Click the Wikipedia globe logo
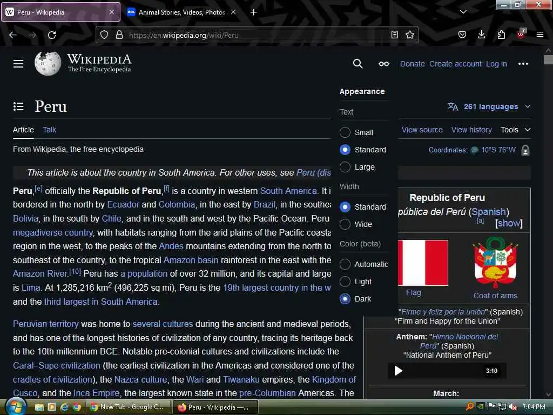The height and width of the screenshot is (415, 553). click(48, 64)
